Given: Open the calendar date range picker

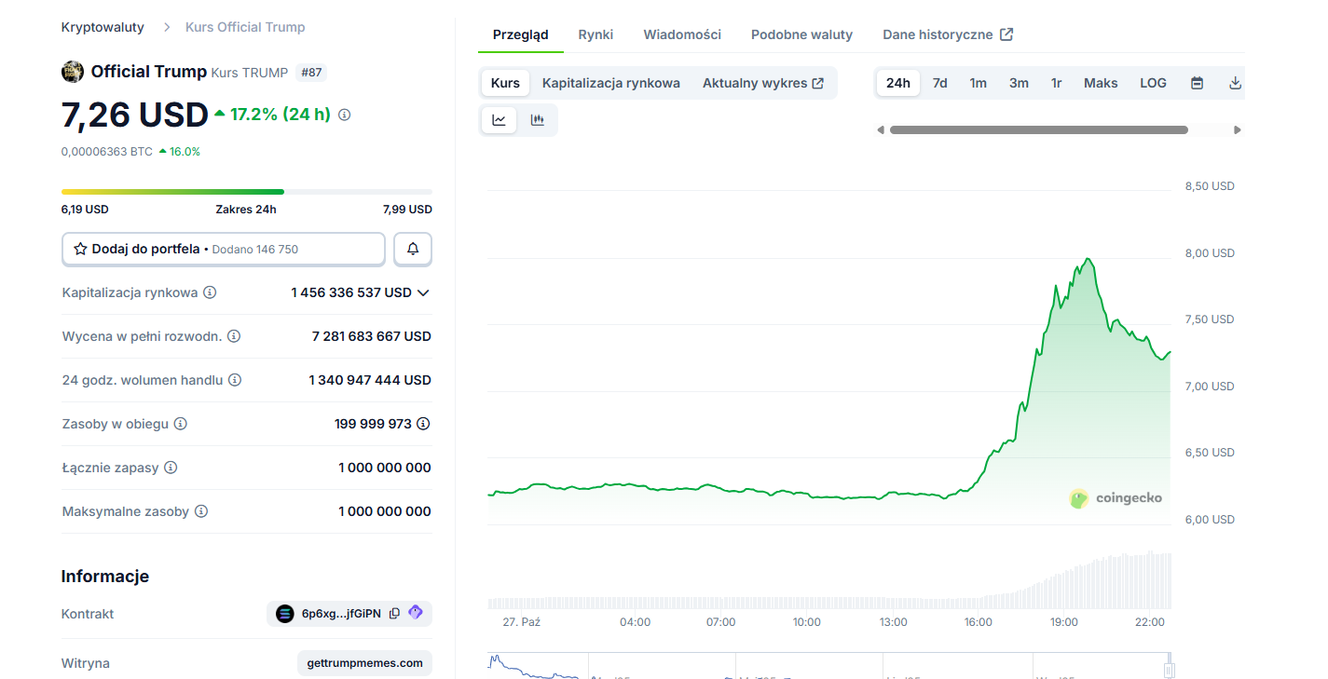Looking at the screenshot, I should tap(1197, 83).
